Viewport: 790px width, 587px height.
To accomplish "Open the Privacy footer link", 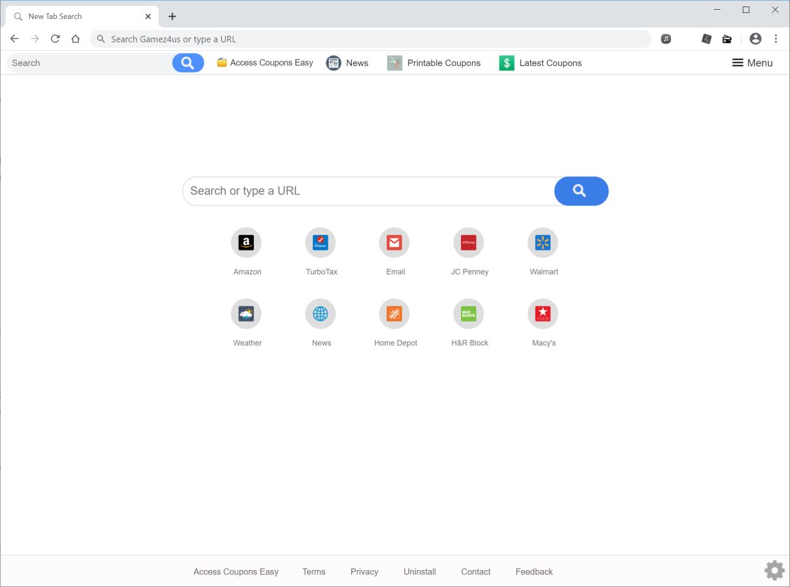I will coord(364,571).
